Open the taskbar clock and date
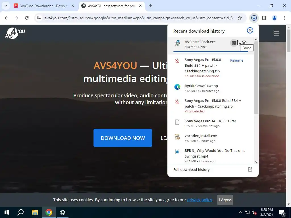The image size is (291, 218). pyautogui.click(x=267, y=212)
